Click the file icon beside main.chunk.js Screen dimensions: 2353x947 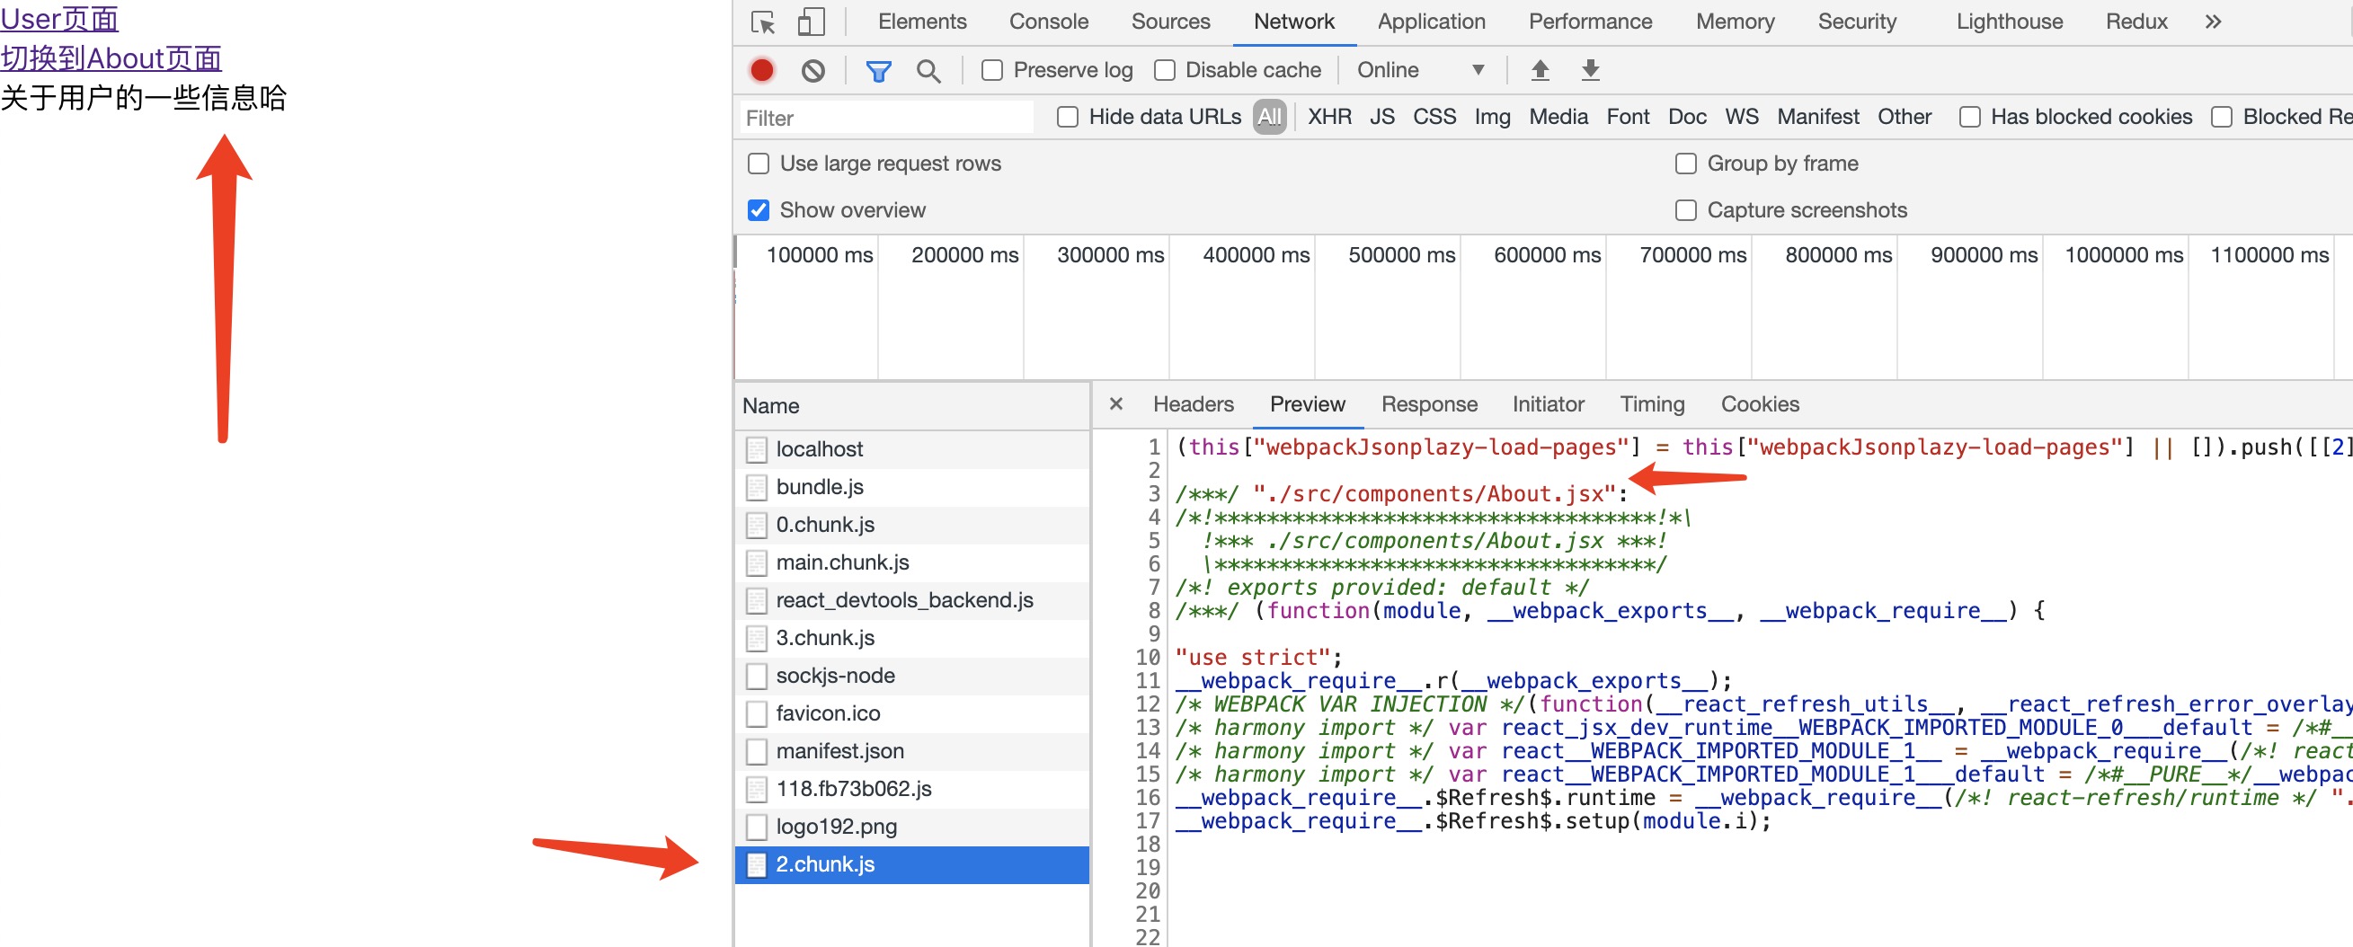coord(757,562)
